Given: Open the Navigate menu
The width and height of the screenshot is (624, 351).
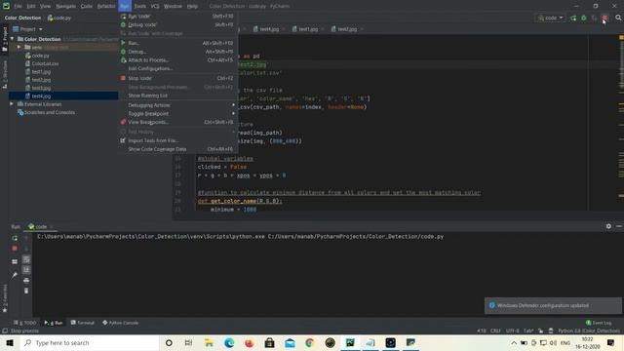Looking at the screenshot, I should coord(65,6).
